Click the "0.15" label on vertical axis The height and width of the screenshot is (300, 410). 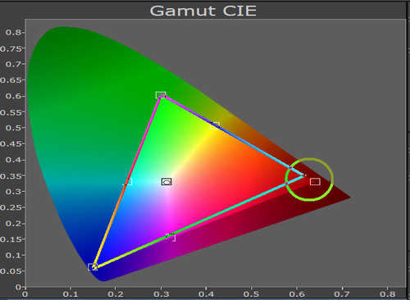(11, 239)
